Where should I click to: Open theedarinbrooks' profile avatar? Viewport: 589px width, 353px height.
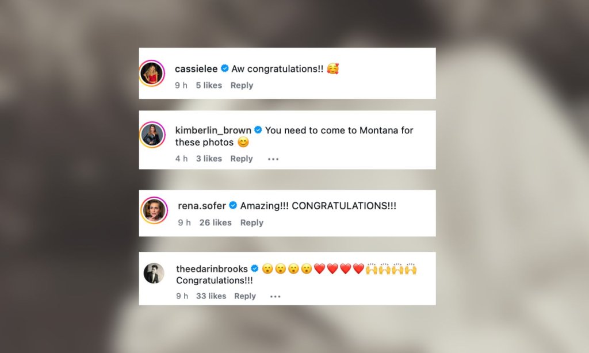(x=154, y=273)
